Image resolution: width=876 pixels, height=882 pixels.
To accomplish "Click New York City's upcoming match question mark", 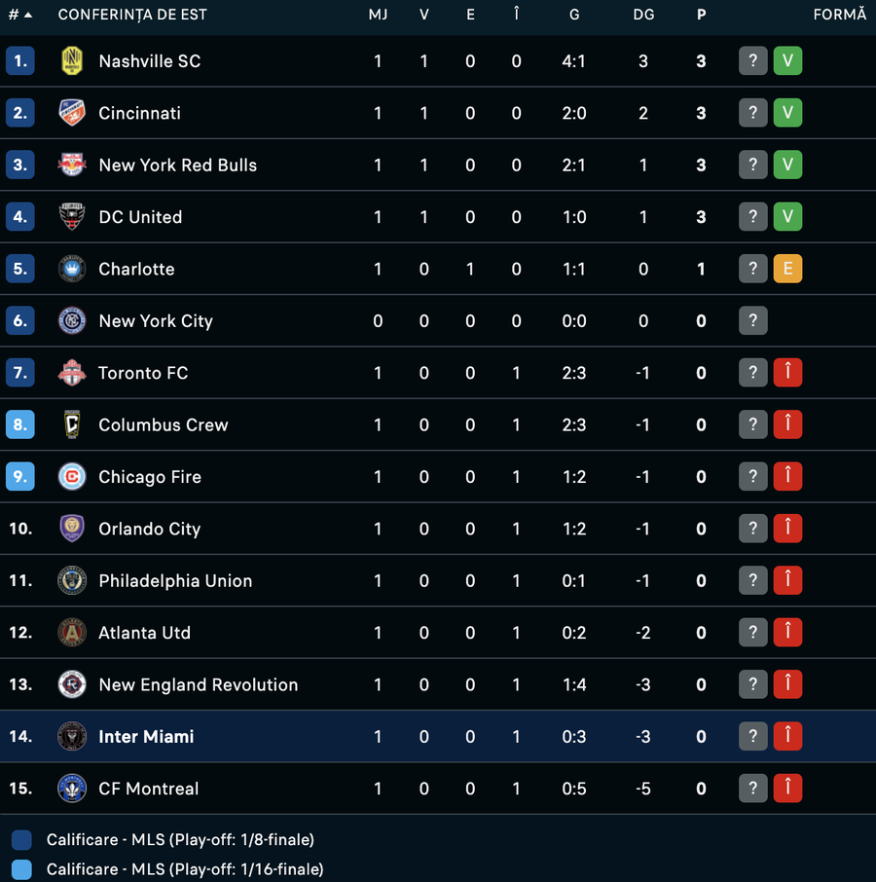I will [x=752, y=320].
